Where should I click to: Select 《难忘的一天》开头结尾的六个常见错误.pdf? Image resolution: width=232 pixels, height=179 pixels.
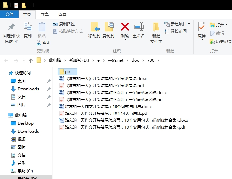[x=102, y=86]
